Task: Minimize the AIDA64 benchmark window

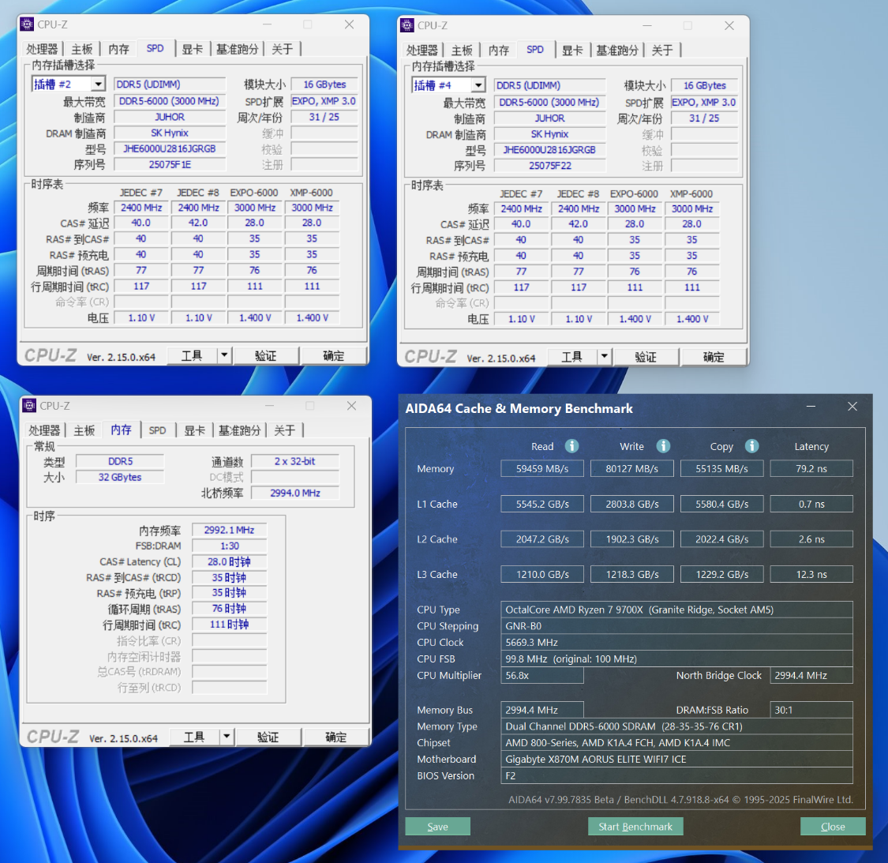Action: 811,407
